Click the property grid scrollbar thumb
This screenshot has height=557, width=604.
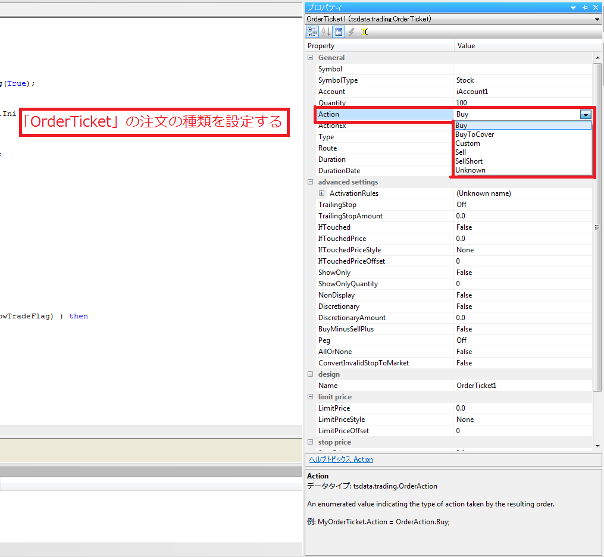coord(597,227)
